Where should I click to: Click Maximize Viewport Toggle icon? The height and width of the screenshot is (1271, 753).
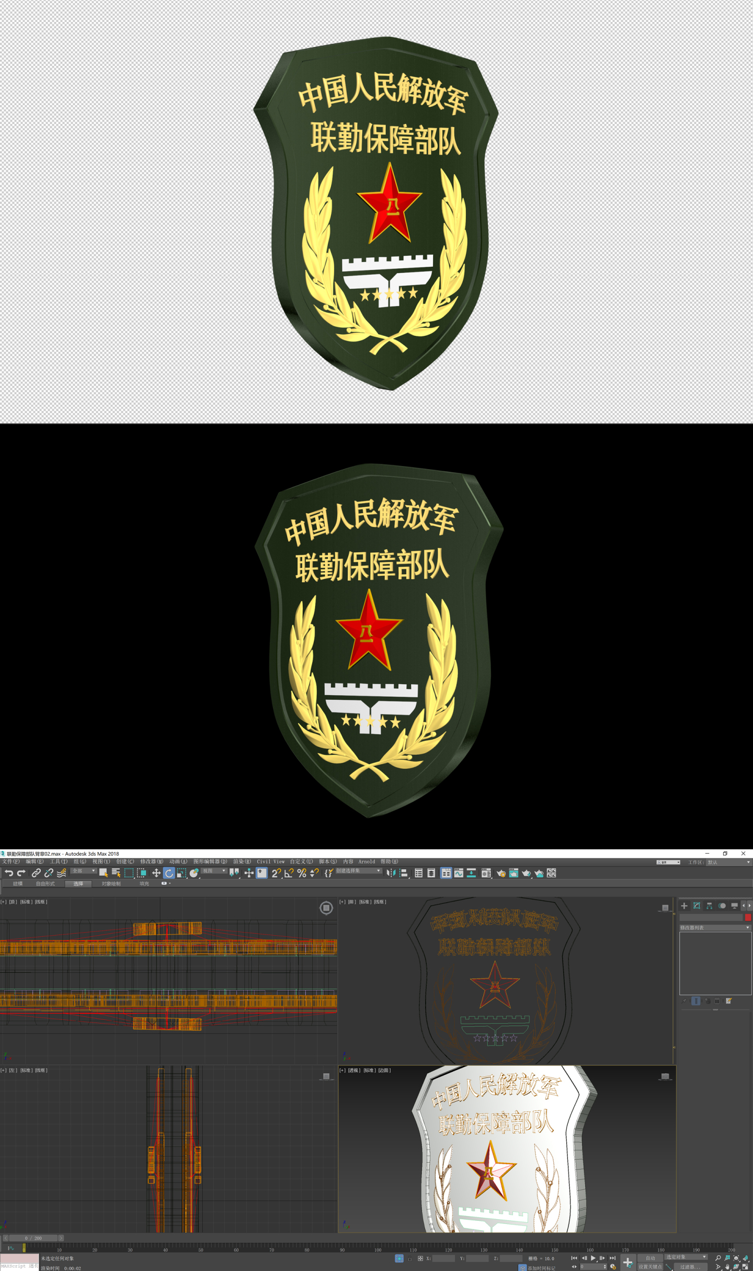point(746,1266)
